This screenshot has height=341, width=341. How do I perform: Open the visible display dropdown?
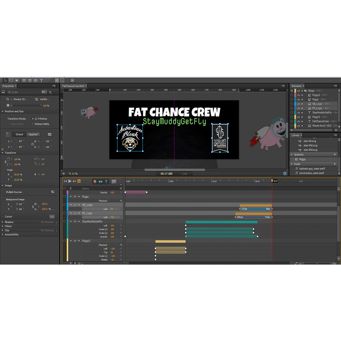45,99
